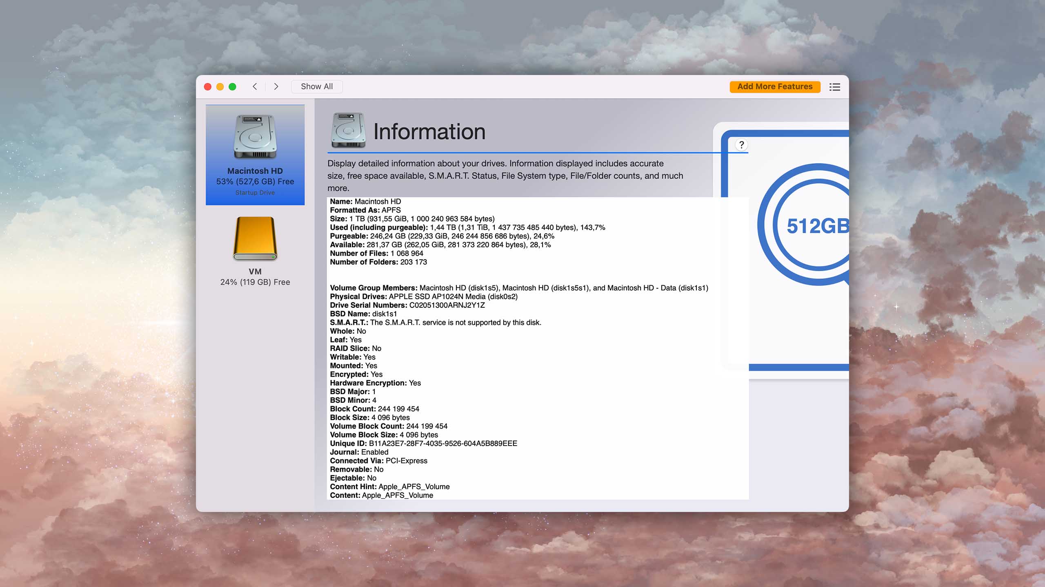Viewport: 1045px width, 587px height.
Task: Click the Name: Macintosh HD line
Action: 365,201
